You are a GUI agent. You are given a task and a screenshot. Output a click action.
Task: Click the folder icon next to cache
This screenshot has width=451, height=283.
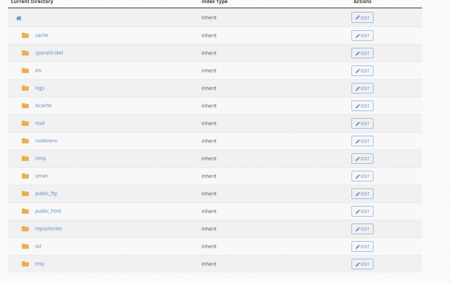tap(25, 35)
